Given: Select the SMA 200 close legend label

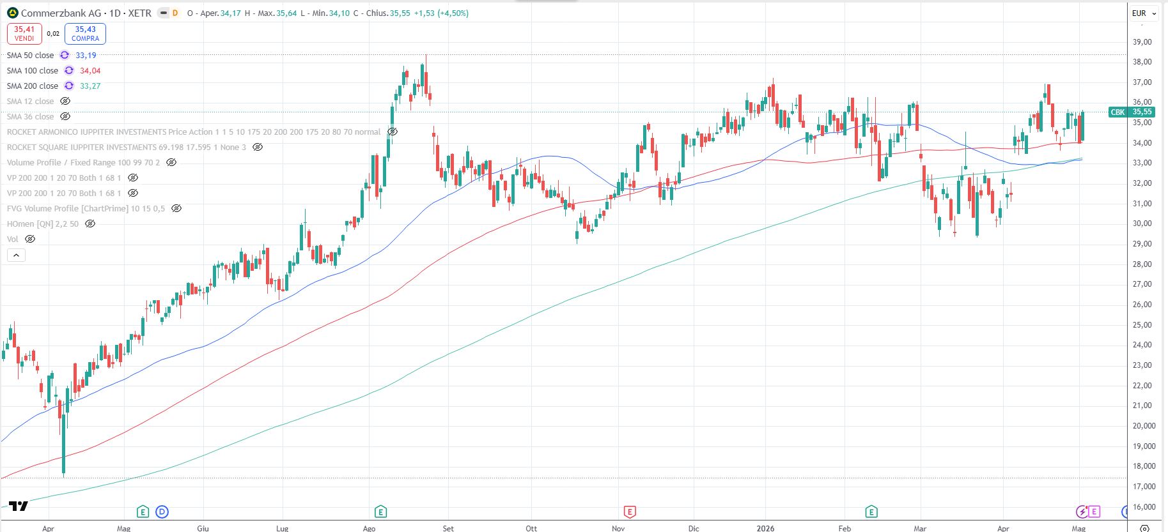Looking at the screenshot, I should point(33,86).
